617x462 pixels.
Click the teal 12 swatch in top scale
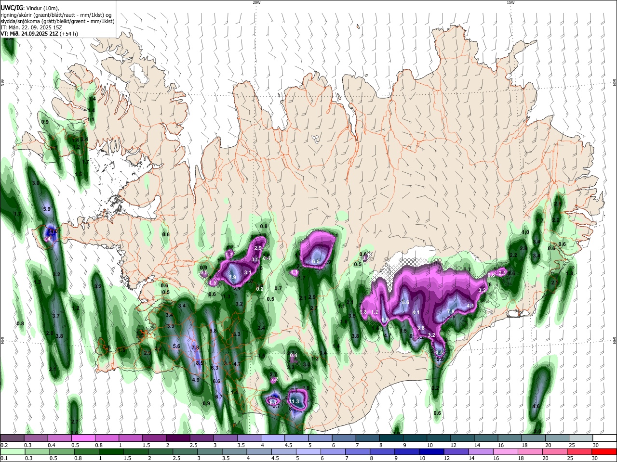click(462, 438)
